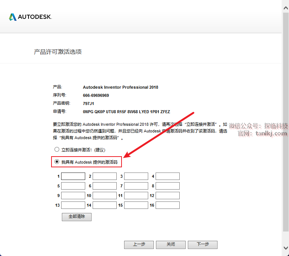Click activation code field 3
This screenshot has height=256, width=289.
pyautogui.click(x=136, y=176)
